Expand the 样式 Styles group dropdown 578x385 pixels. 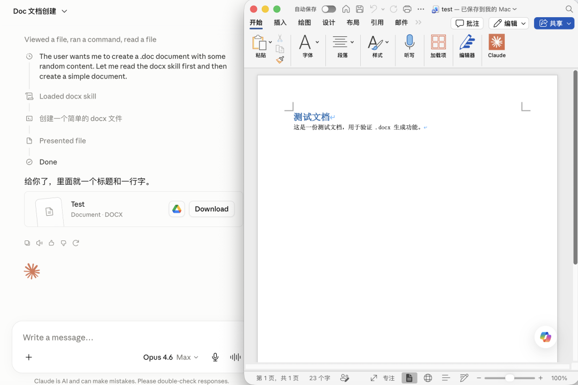click(x=387, y=42)
